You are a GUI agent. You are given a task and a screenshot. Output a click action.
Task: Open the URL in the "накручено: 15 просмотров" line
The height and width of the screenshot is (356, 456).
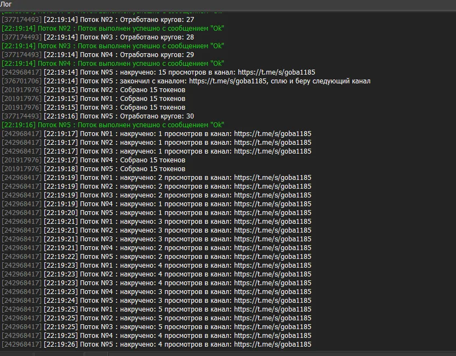[x=276, y=72]
